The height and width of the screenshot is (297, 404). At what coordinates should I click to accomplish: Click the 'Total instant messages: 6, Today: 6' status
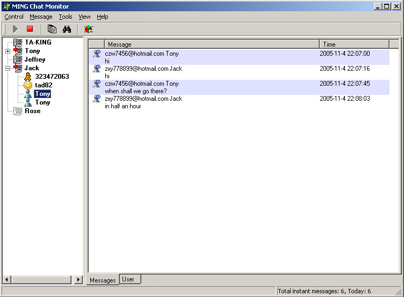pyautogui.click(x=324, y=291)
